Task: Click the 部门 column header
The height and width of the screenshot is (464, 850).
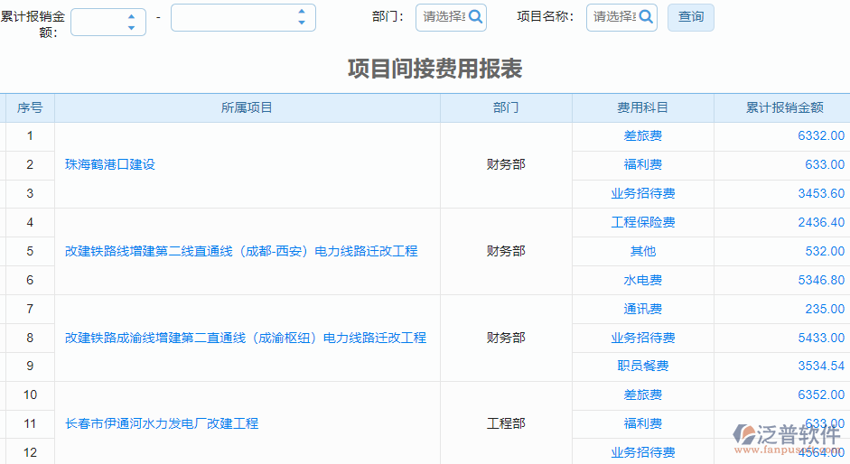Action: (x=506, y=107)
